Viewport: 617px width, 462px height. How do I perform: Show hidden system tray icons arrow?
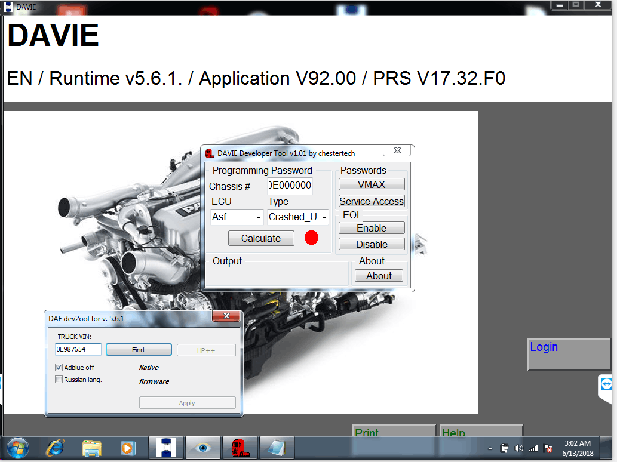coord(490,448)
